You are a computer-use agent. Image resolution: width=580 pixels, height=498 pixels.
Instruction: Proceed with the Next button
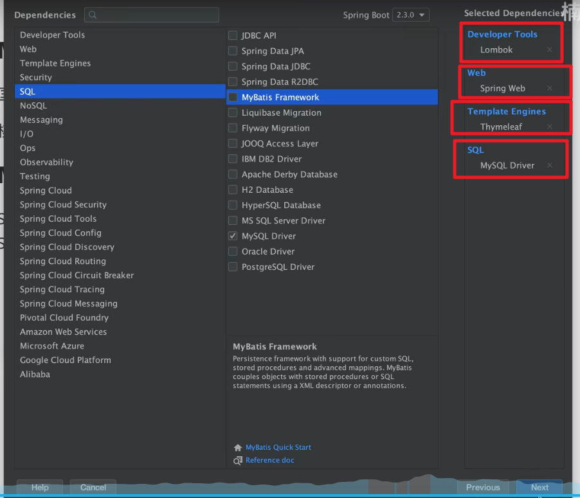coord(539,487)
